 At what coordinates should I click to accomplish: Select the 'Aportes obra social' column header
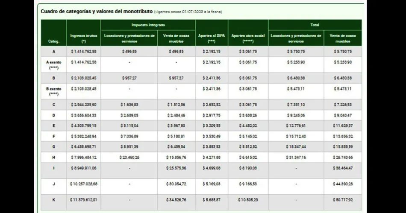pos(248,39)
